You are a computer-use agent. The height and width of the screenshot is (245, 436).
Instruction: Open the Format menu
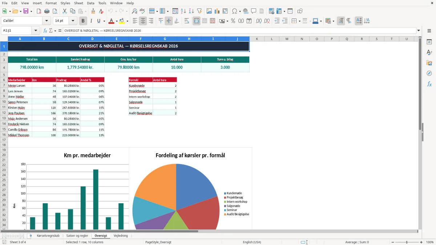click(51, 3)
